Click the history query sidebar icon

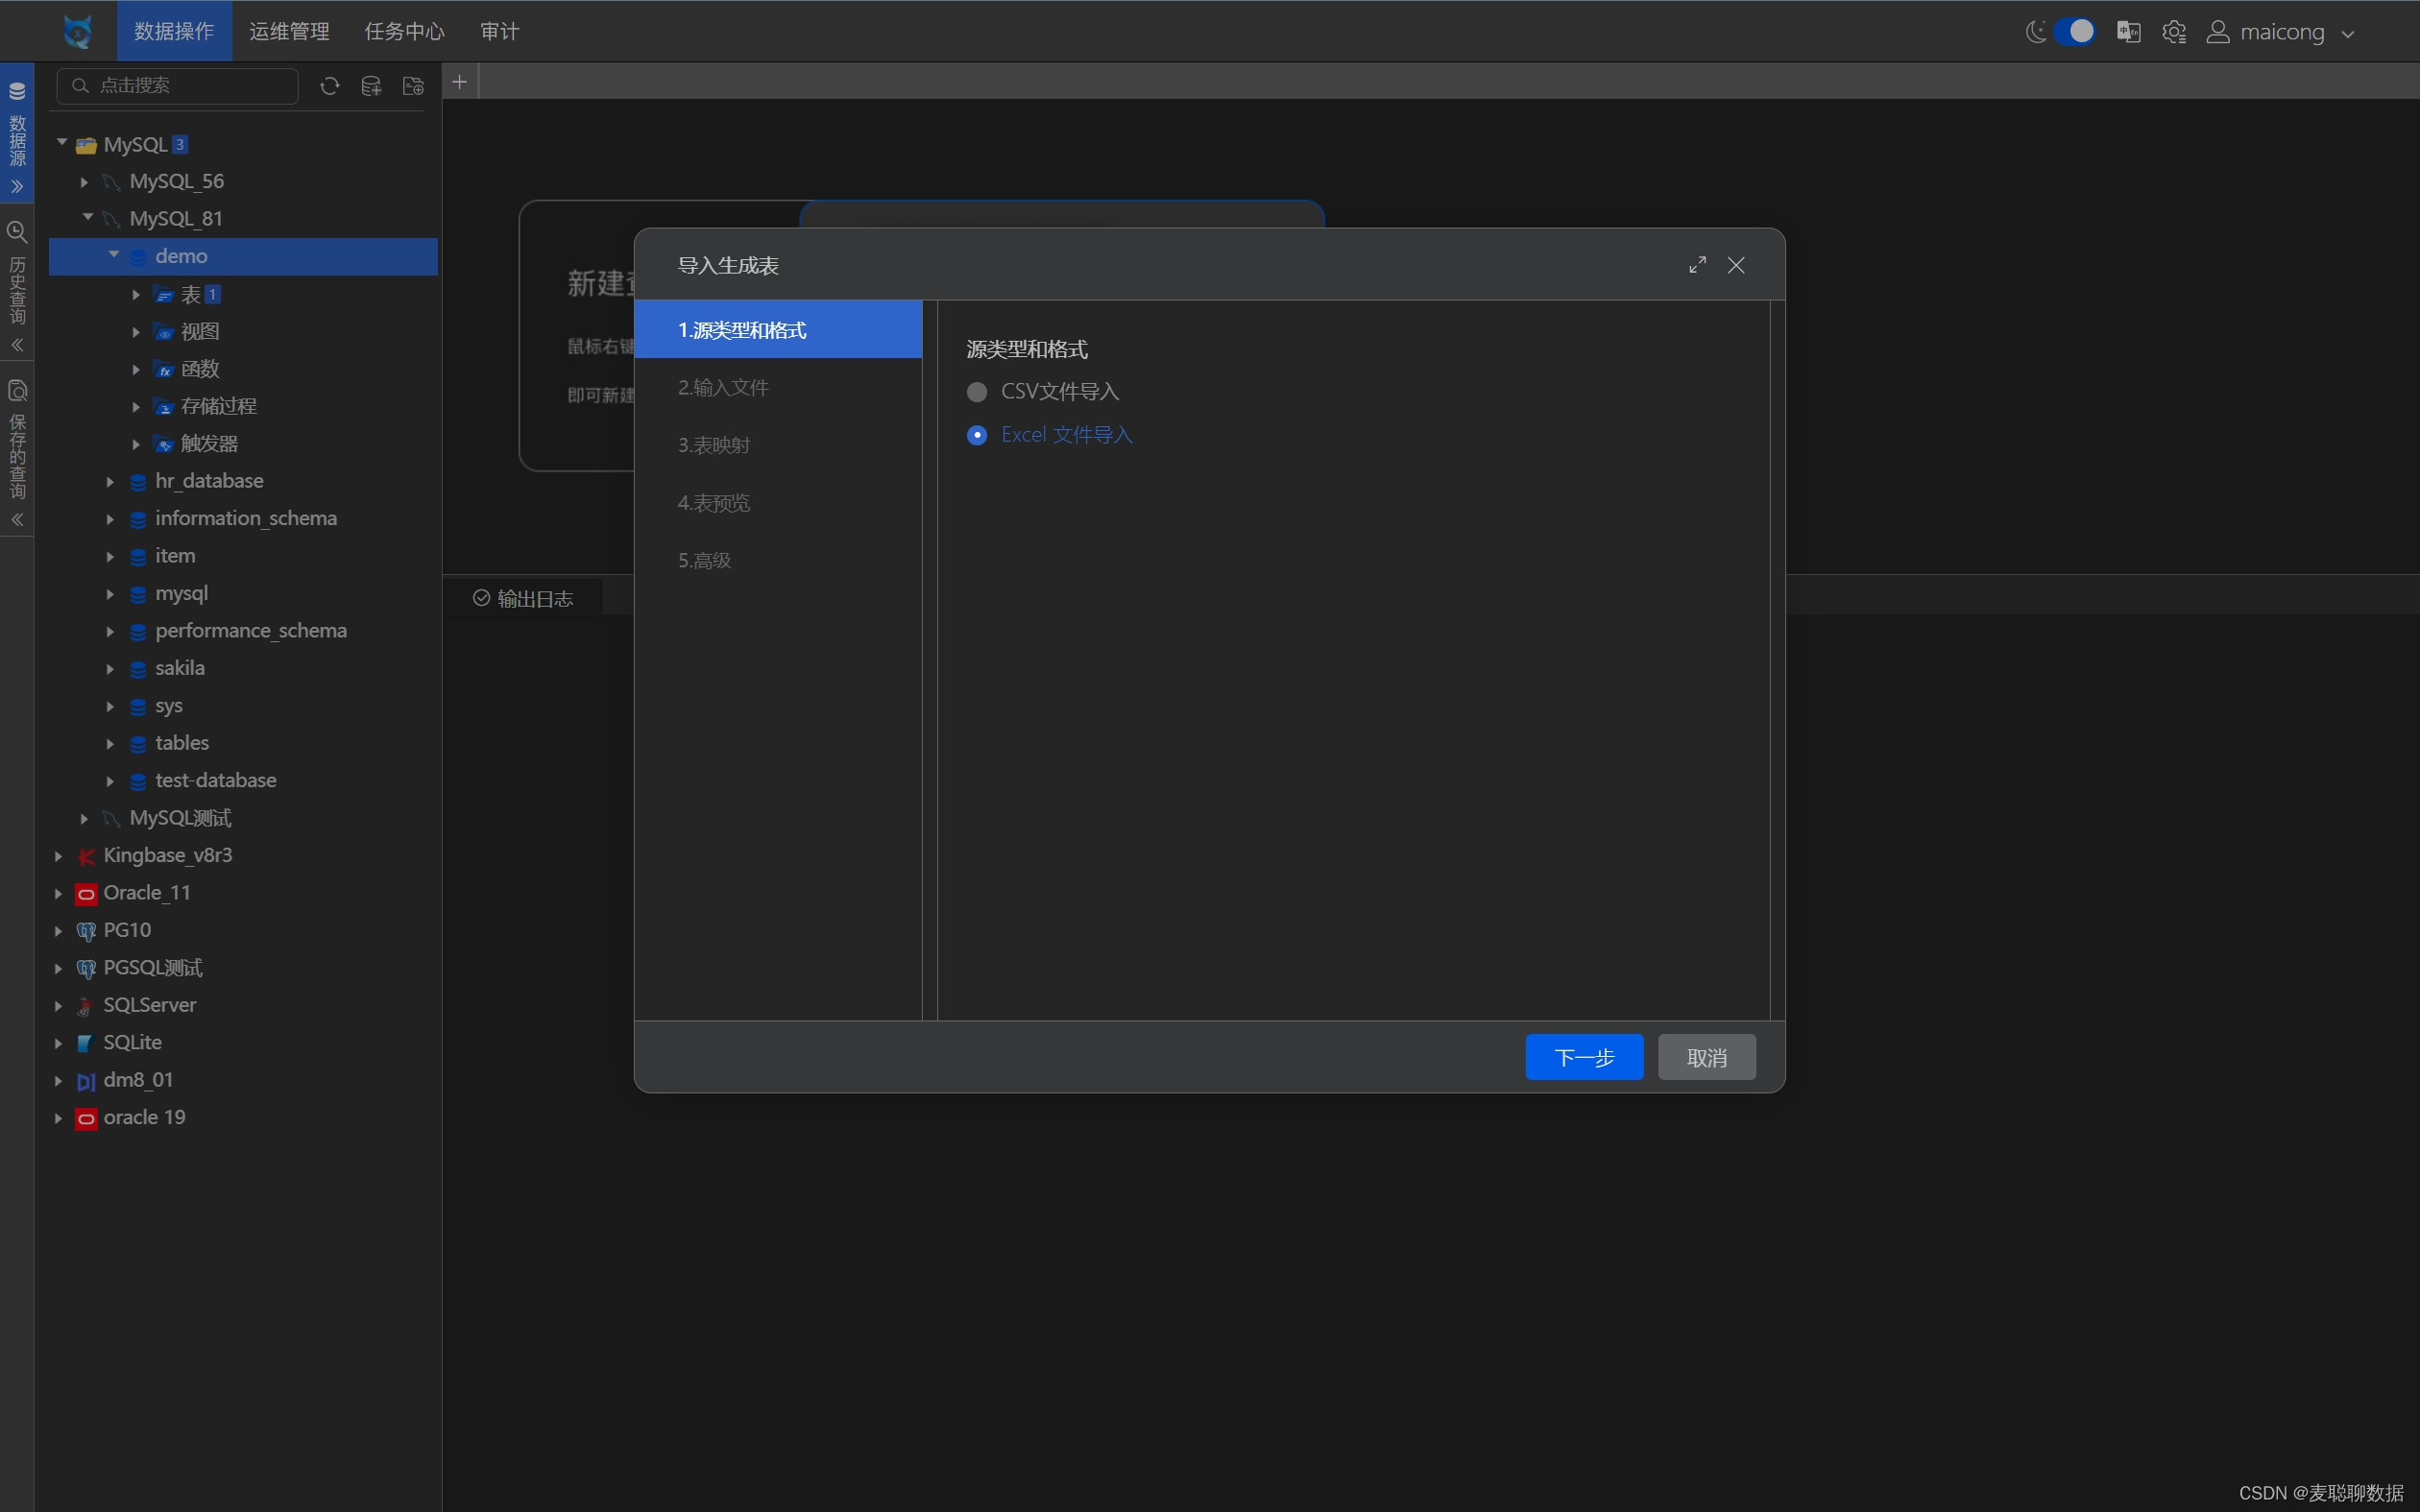[17, 232]
